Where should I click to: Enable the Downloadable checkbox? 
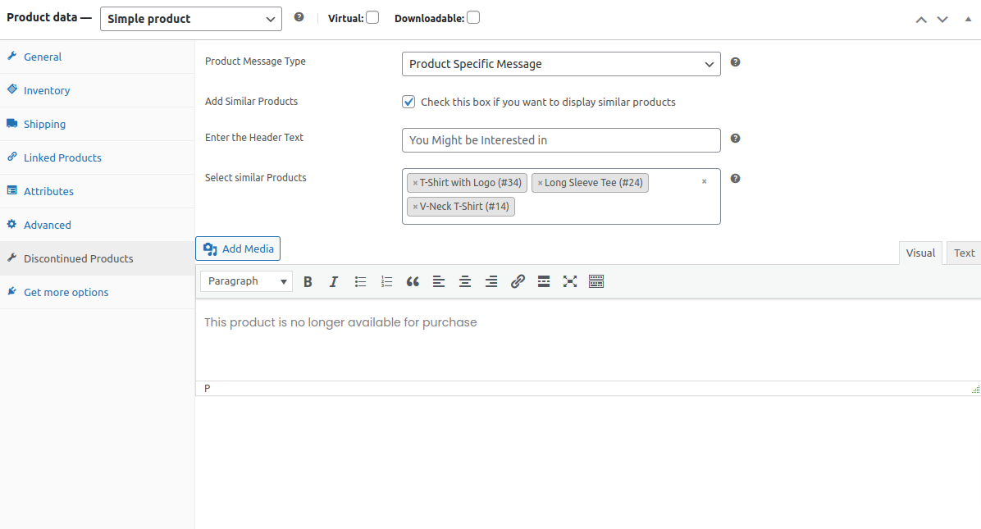click(473, 17)
